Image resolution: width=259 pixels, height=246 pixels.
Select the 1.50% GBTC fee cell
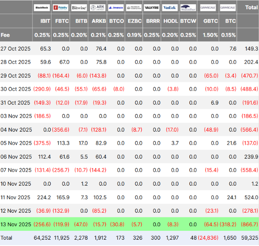(x=210, y=35)
